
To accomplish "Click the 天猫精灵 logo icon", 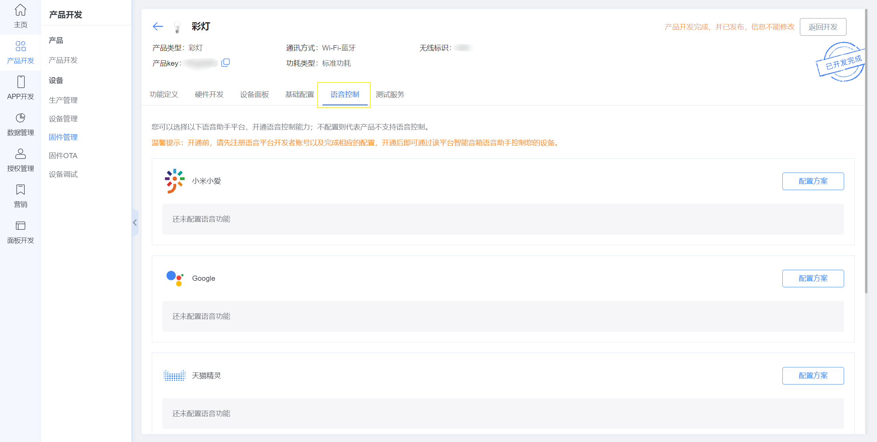I will click(x=174, y=376).
